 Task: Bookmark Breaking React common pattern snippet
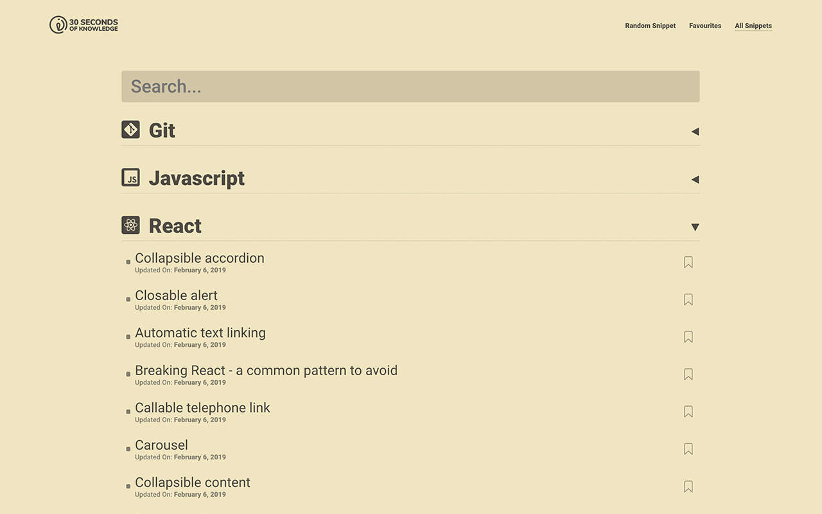(x=688, y=374)
